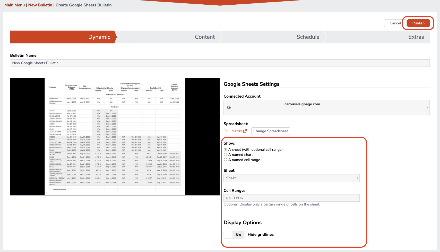The width and height of the screenshot is (440, 252).
Task: Switch to the Content step tab
Action: [x=167, y=37]
